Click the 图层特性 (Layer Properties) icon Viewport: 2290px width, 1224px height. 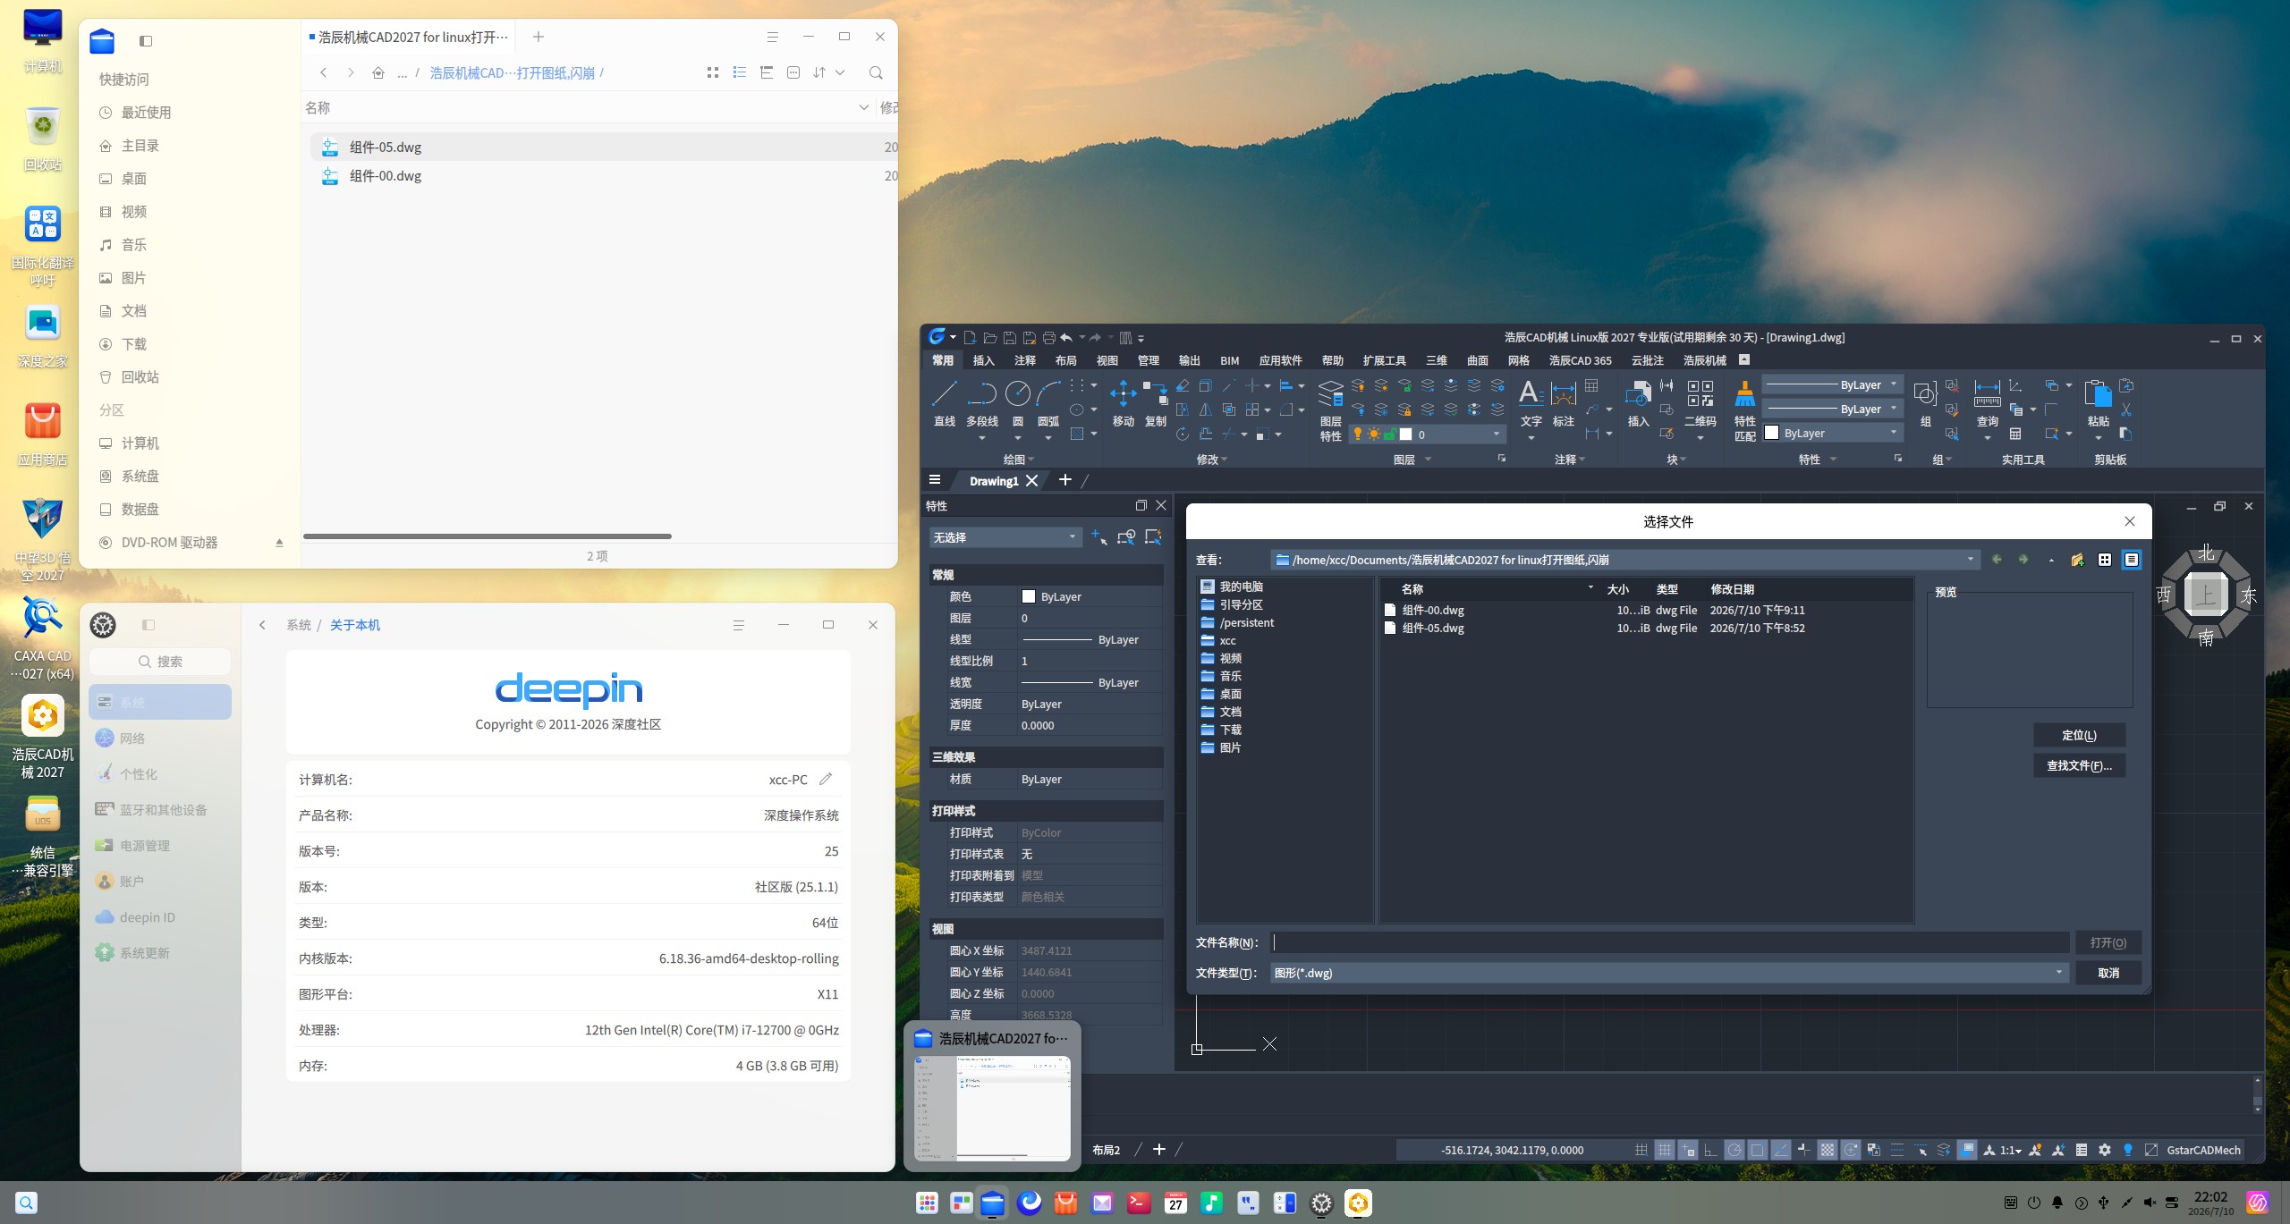(x=1330, y=408)
